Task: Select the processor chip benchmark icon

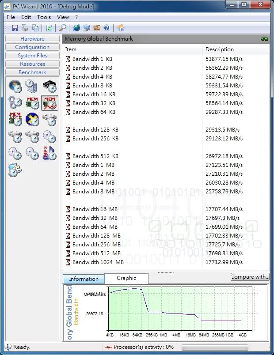Action: (49, 86)
